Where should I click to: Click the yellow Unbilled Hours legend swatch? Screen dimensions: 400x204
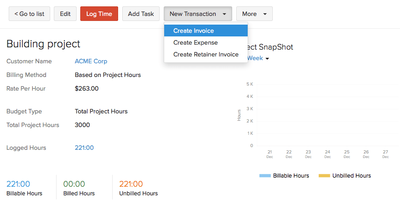point(324,176)
